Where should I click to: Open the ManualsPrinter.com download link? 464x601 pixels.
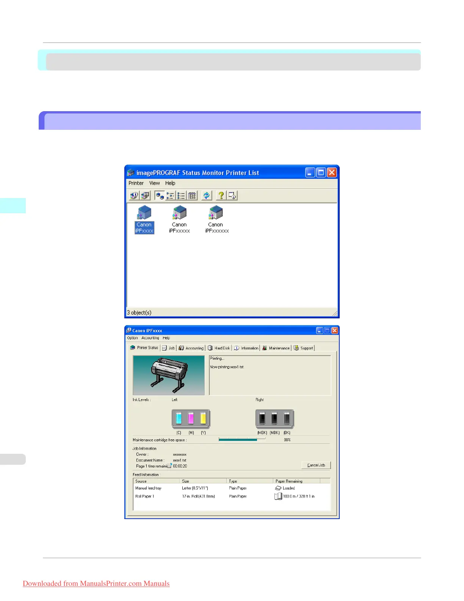(x=96, y=584)
